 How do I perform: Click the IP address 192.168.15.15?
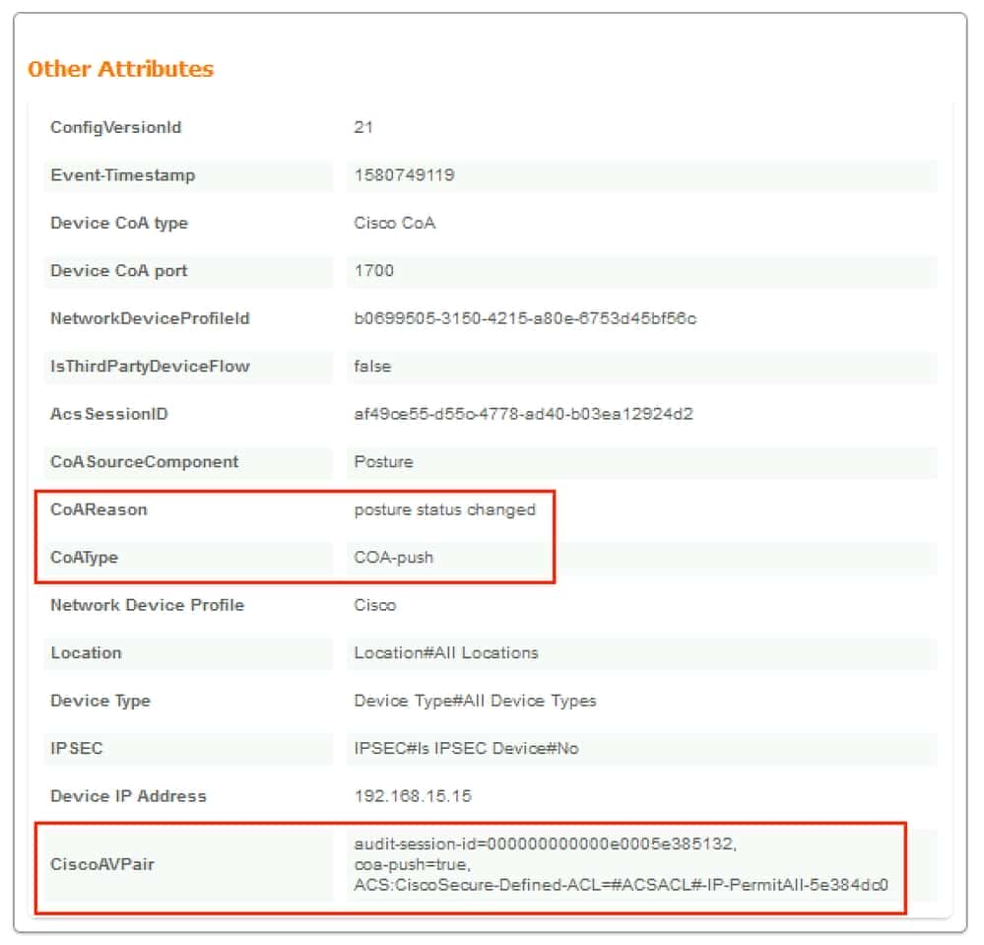pos(413,795)
